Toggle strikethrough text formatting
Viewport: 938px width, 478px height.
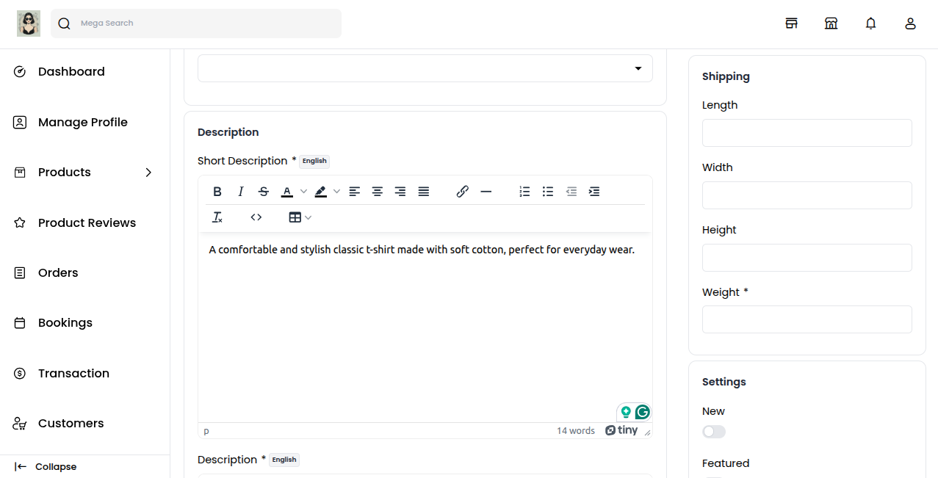coord(264,192)
